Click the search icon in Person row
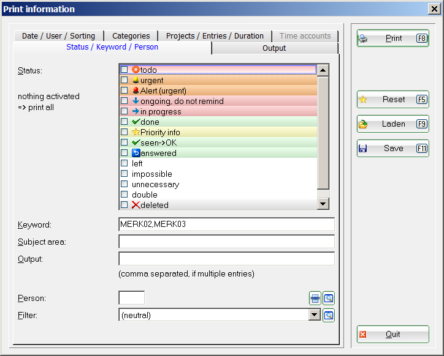Viewport: 444px width, 356px height. (329, 299)
